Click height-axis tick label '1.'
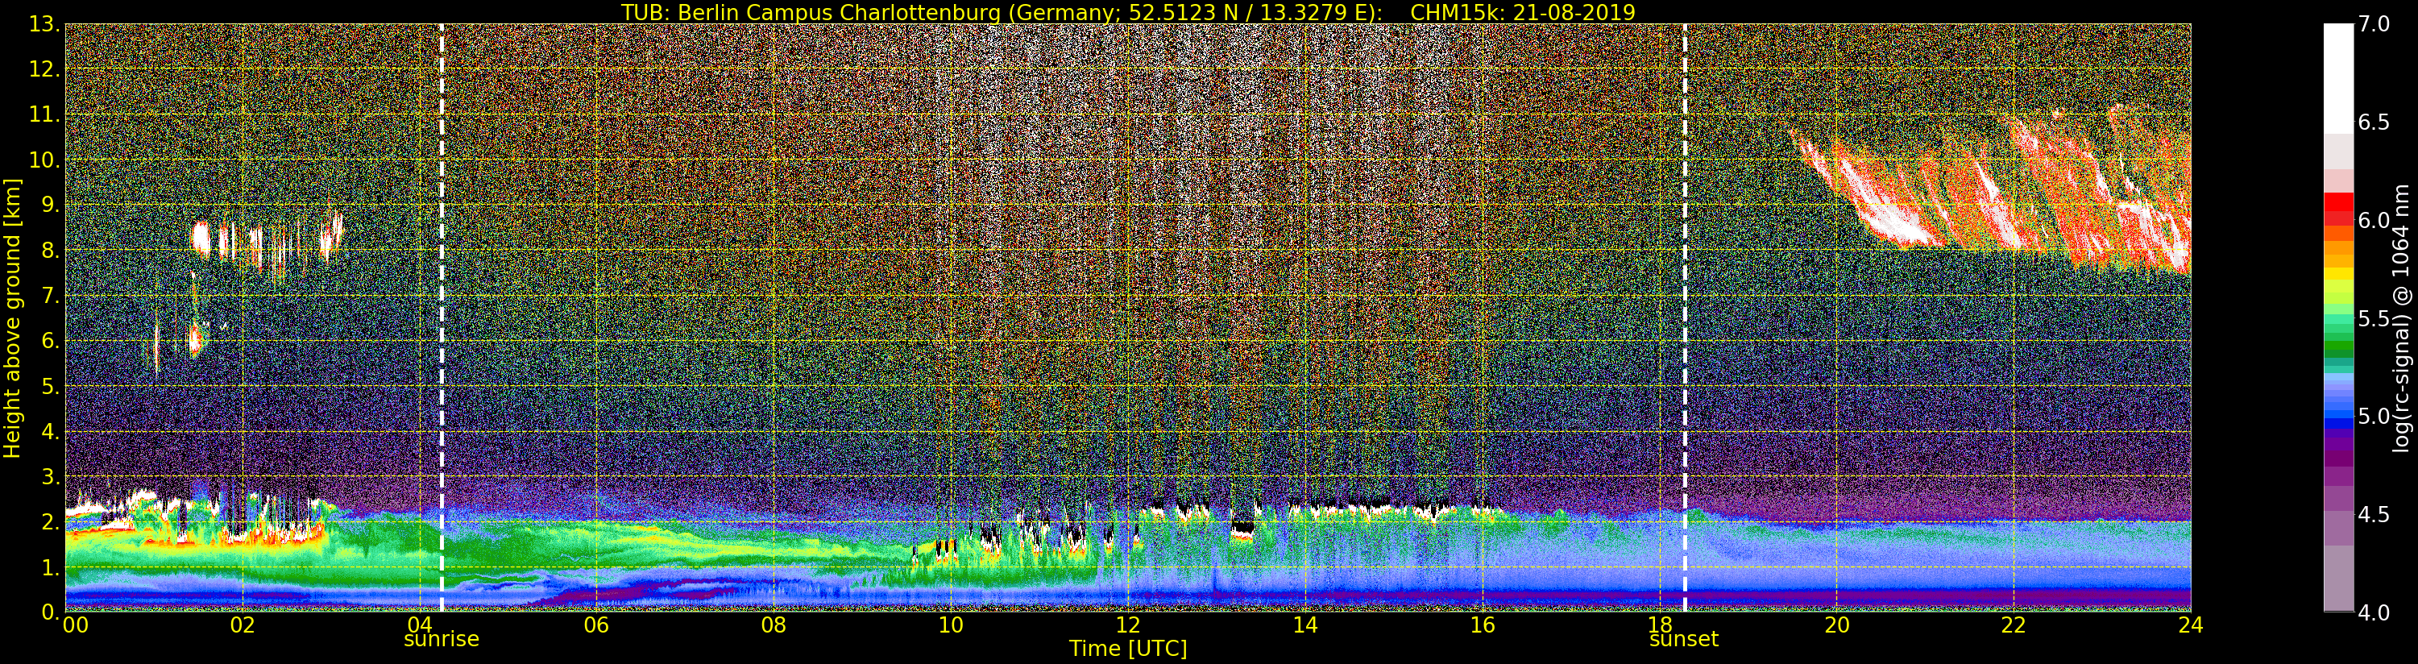2418x664 pixels. pos(50,567)
